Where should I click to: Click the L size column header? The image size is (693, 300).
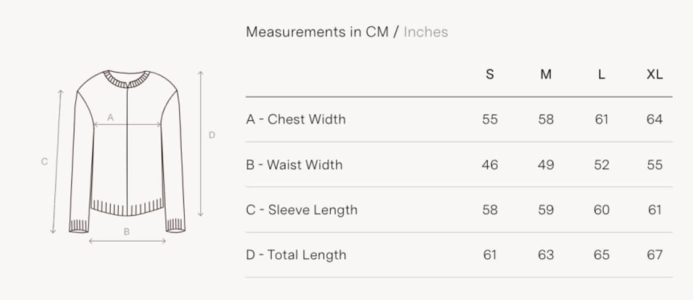(x=601, y=74)
